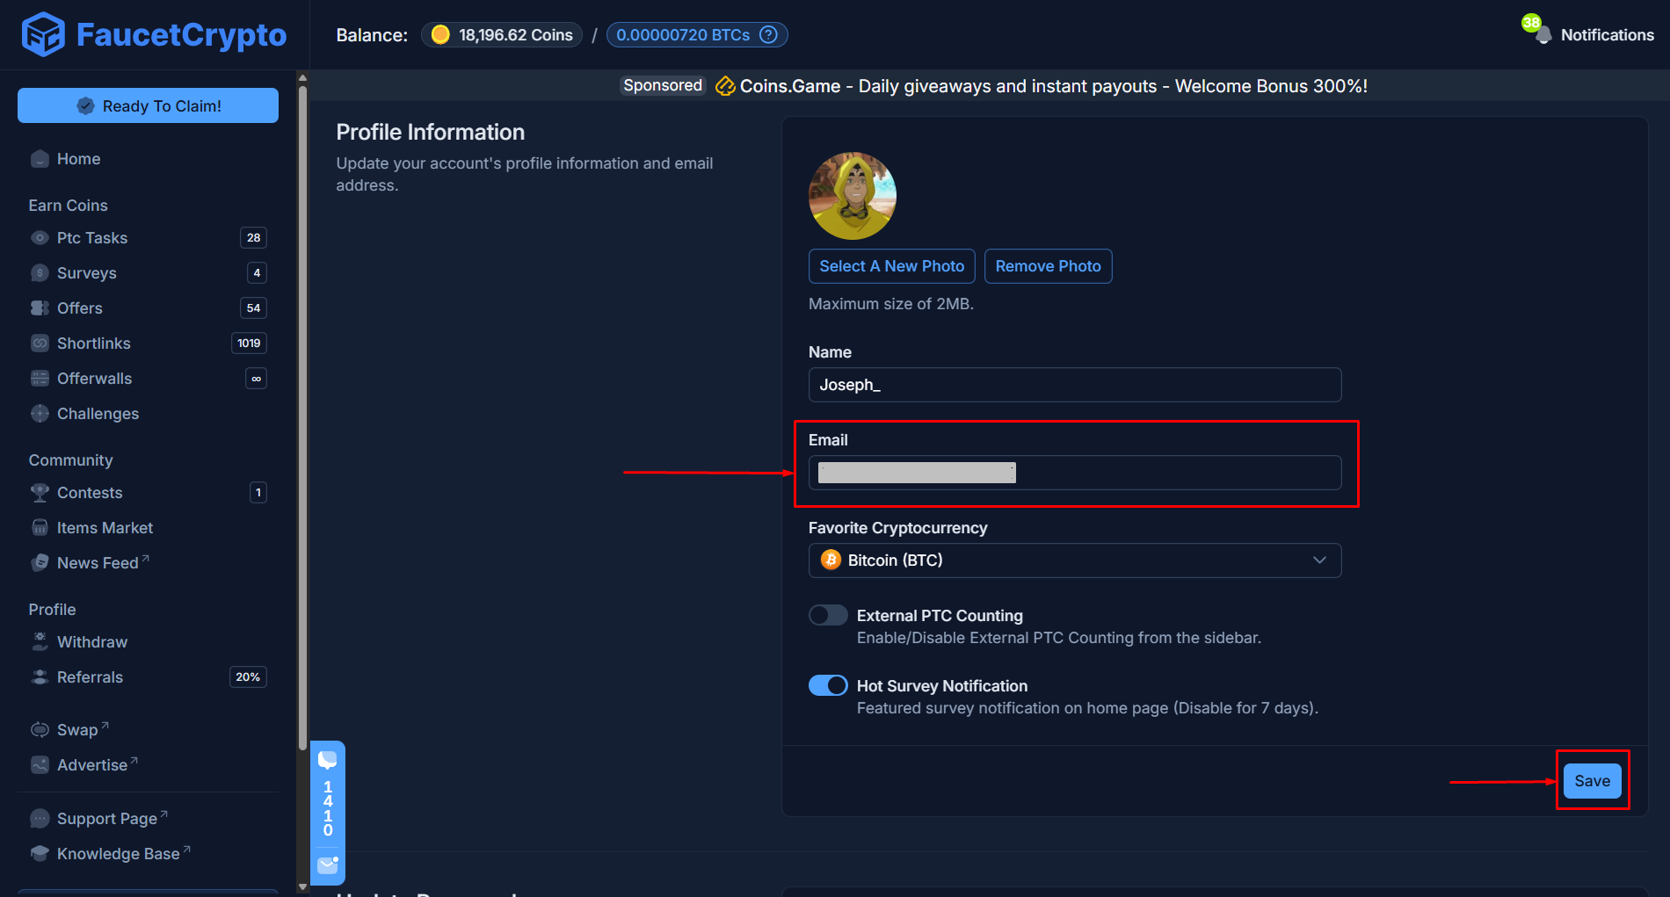Save the profile information changes

(1592, 780)
